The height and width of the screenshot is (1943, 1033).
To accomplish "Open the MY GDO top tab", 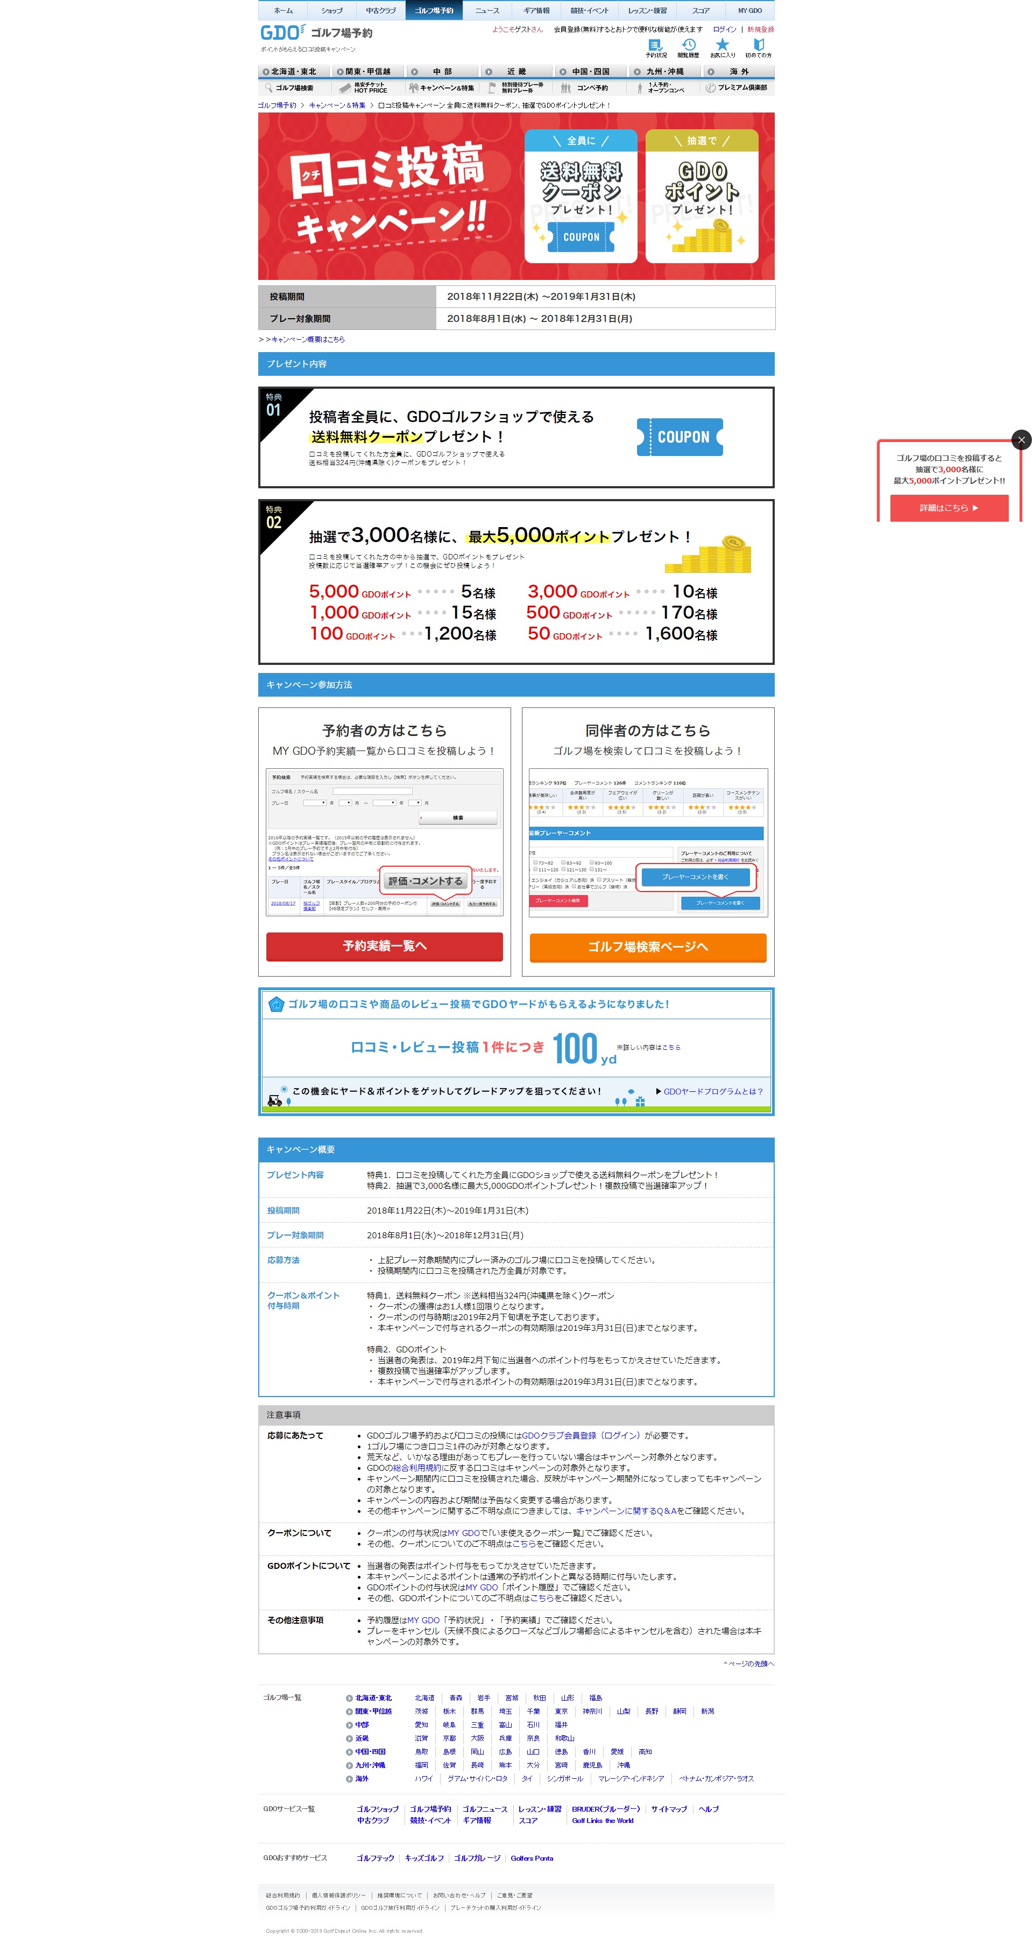I will tap(749, 11).
